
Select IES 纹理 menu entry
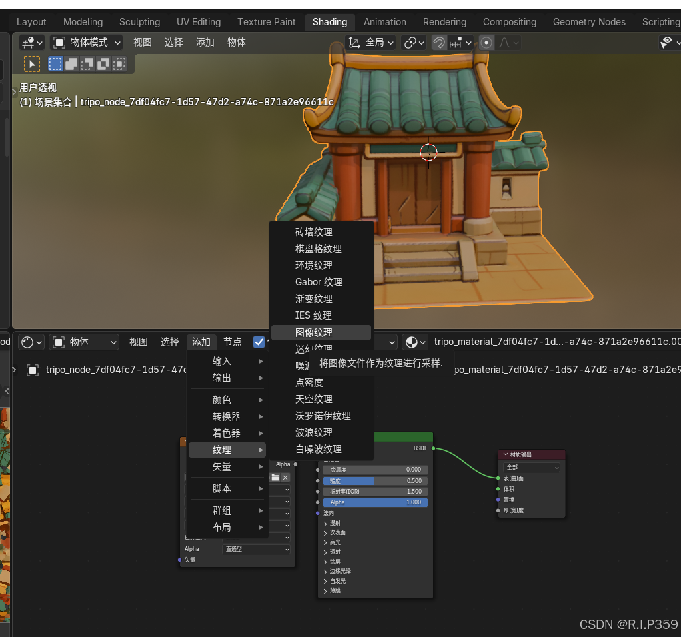[x=321, y=315]
